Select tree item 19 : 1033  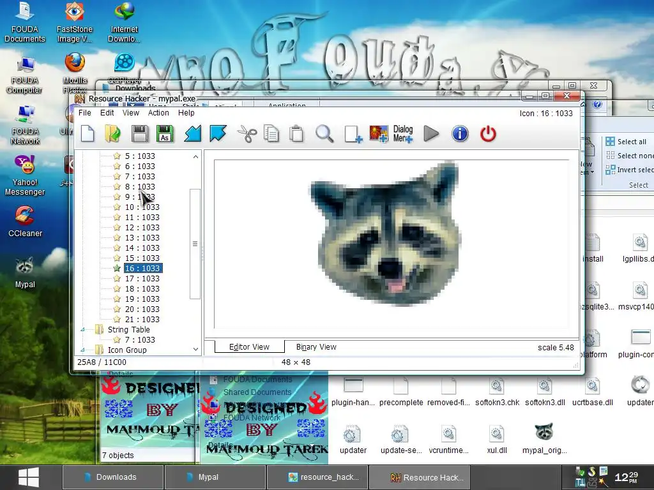point(142,299)
